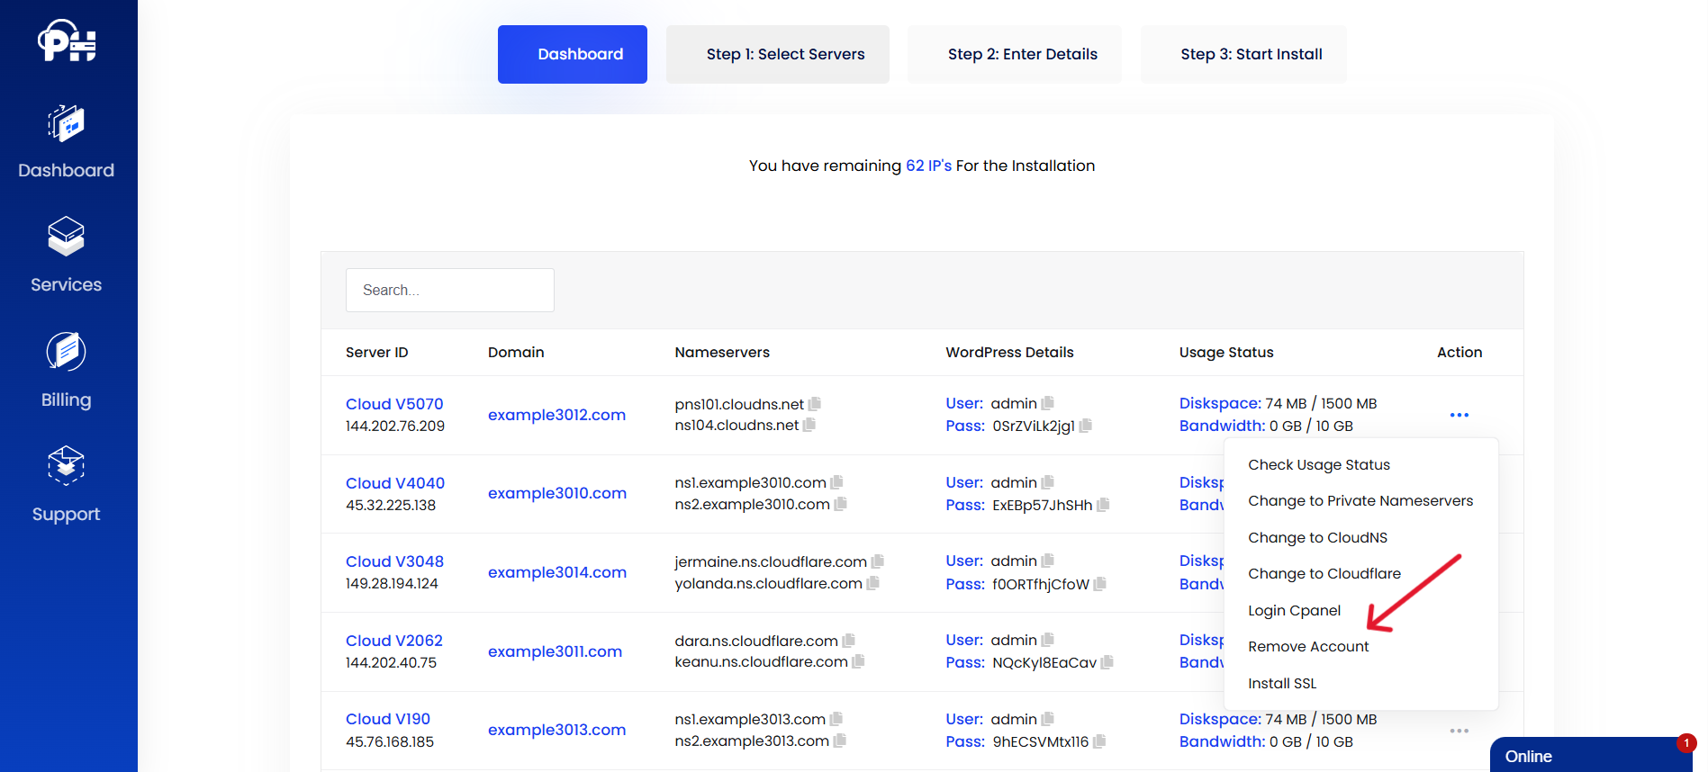Select Check Usage Status menu option
Screen dimensions: 1708x772
coord(1318,465)
